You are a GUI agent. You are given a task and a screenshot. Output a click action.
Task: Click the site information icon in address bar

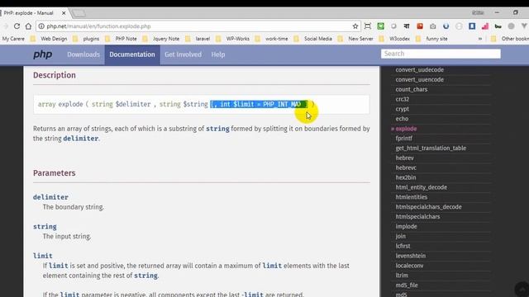pyautogui.click(x=41, y=26)
